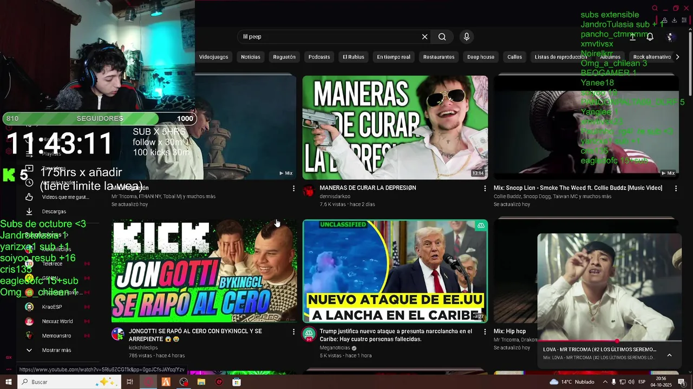Click the magnifier search button
The width and height of the screenshot is (693, 389).
point(442,37)
